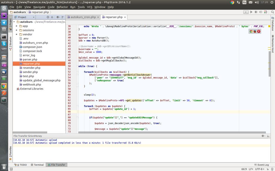
Task: Click the Run button in the toolbar
Action: [251, 12]
